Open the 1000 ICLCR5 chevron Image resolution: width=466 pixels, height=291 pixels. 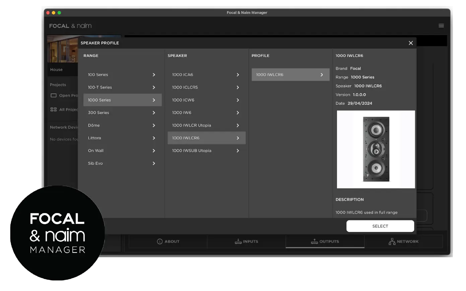point(238,87)
